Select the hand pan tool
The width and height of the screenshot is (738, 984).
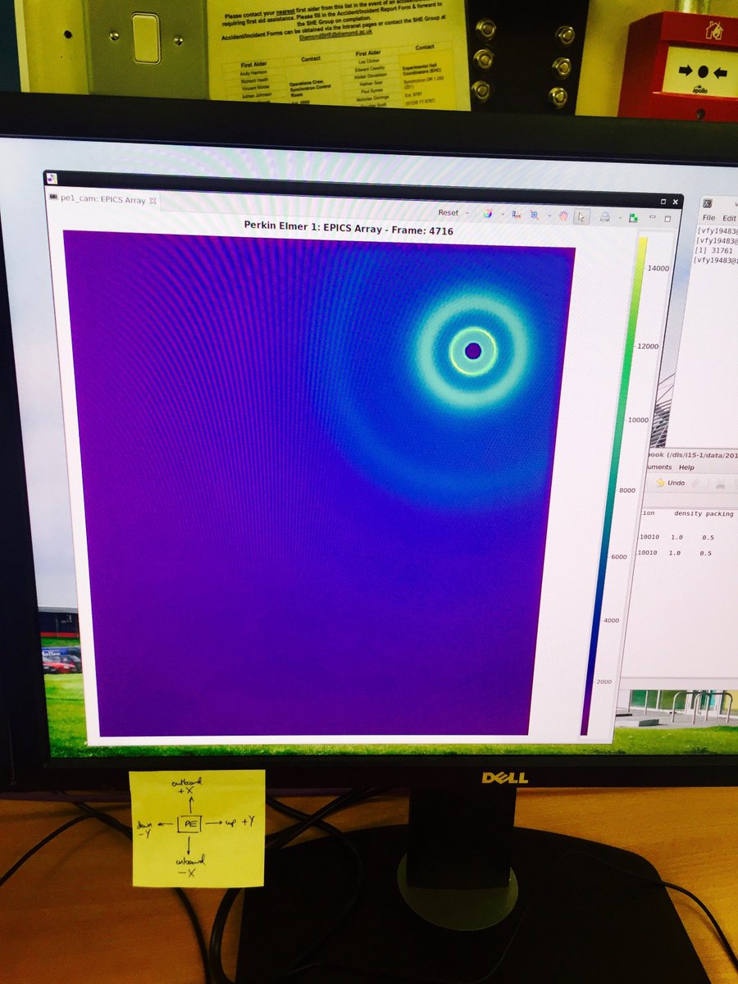click(564, 216)
